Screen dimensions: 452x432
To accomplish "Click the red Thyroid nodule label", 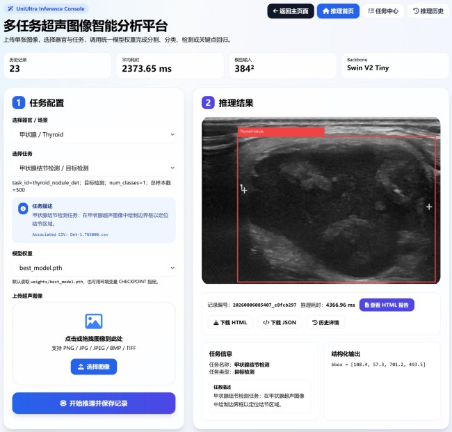I will 281,131.
